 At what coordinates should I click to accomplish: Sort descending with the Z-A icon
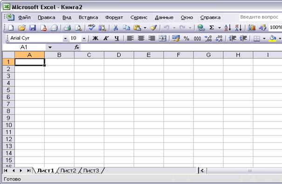[239, 27]
